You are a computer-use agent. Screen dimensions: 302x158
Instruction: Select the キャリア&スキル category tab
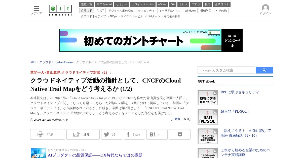pyautogui.click(x=170, y=11)
